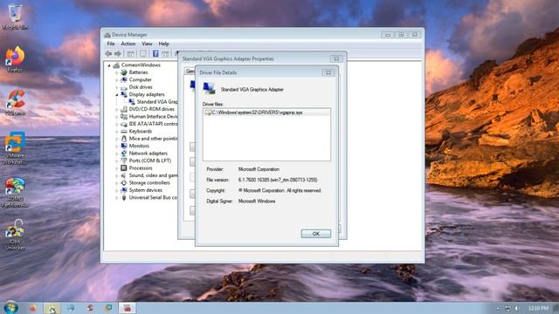The width and height of the screenshot is (559, 314).
Task: Click the Firefox taskbar icon
Action: (33, 308)
